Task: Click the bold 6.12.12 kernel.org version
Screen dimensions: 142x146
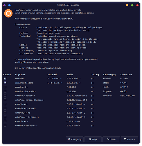Action: point(124,87)
